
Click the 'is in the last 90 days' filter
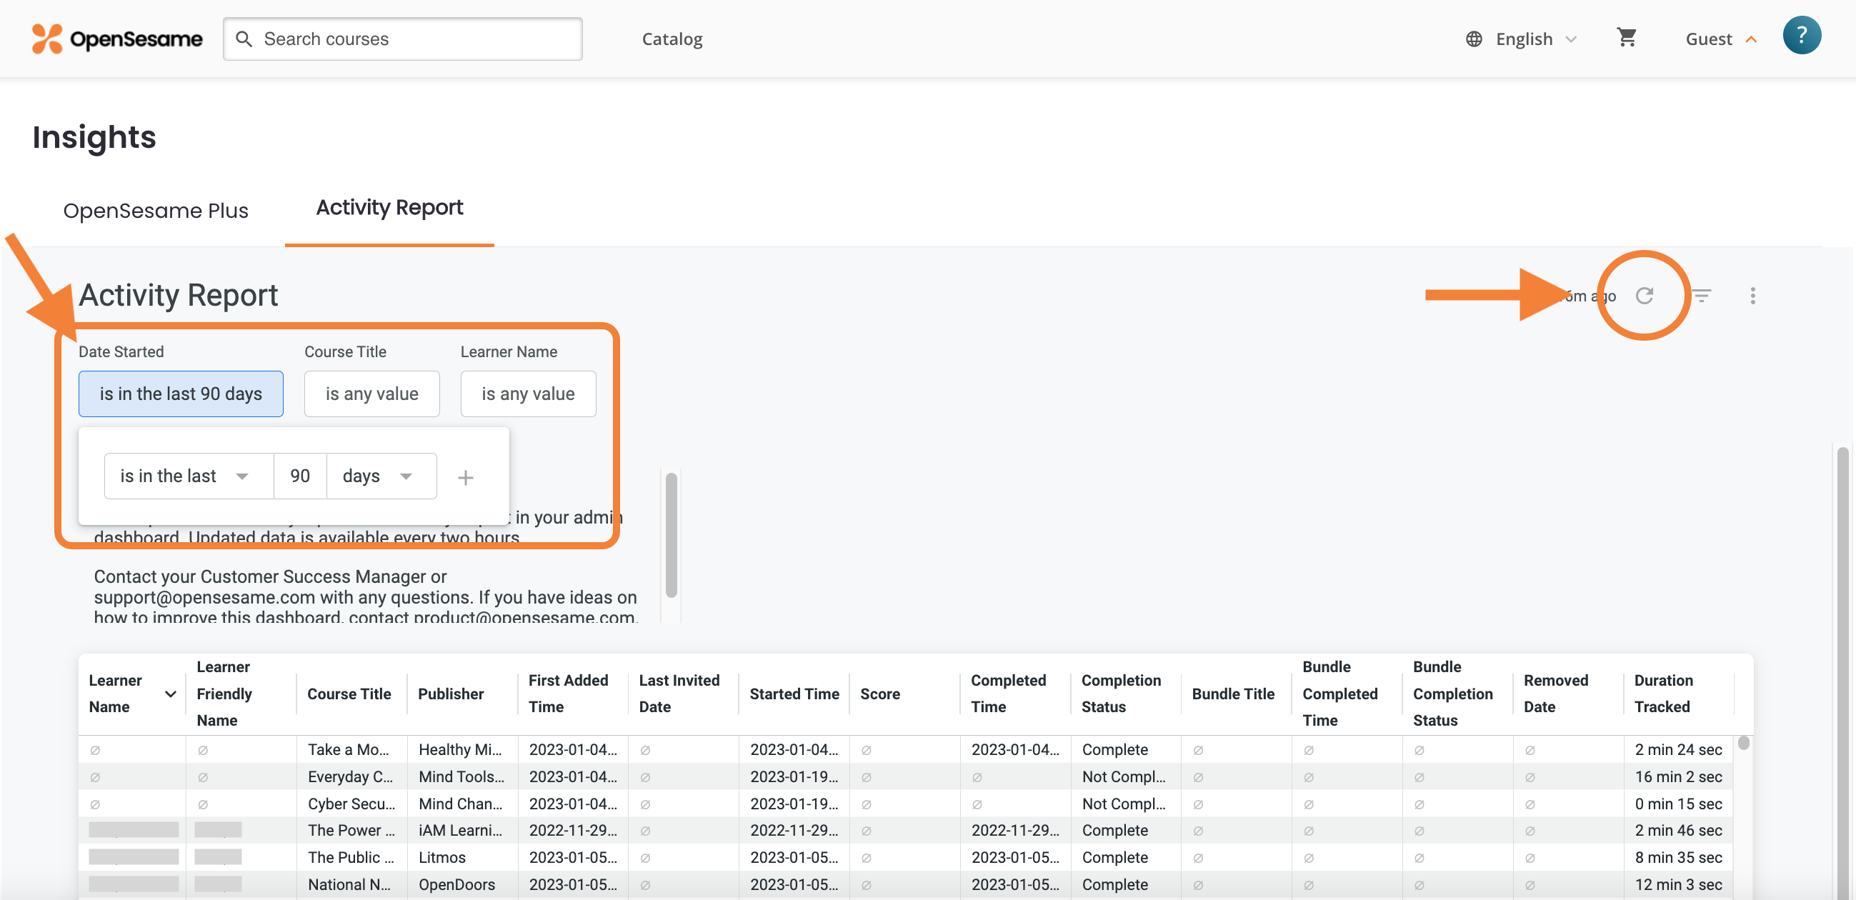[x=181, y=394]
